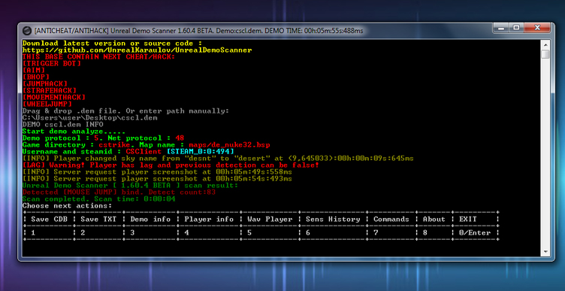Click the 'Wav Player' table cell
Image resolution: width=565 pixels, height=291 pixels.
tap(270, 220)
